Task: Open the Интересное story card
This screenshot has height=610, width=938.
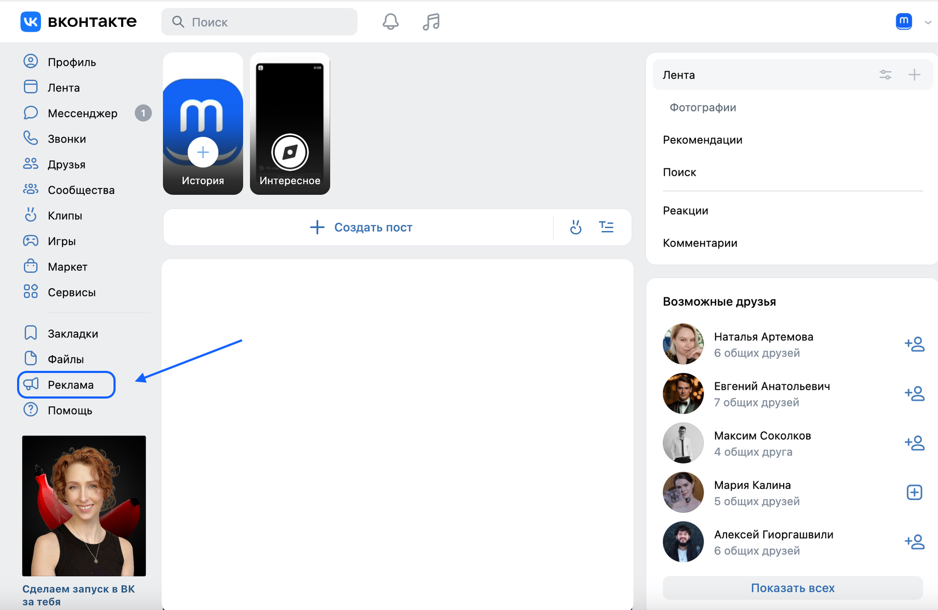Action: [x=290, y=124]
